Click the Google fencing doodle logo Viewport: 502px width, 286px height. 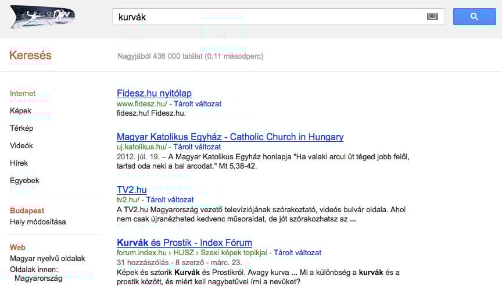coord(42,17)
